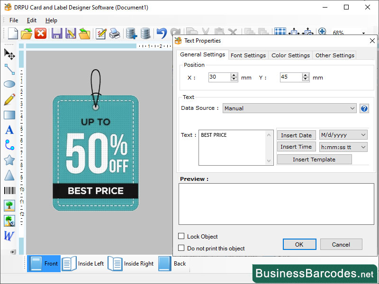Open the Edit menu
Screen dimensions: 379x284
[x=31, y=20]
